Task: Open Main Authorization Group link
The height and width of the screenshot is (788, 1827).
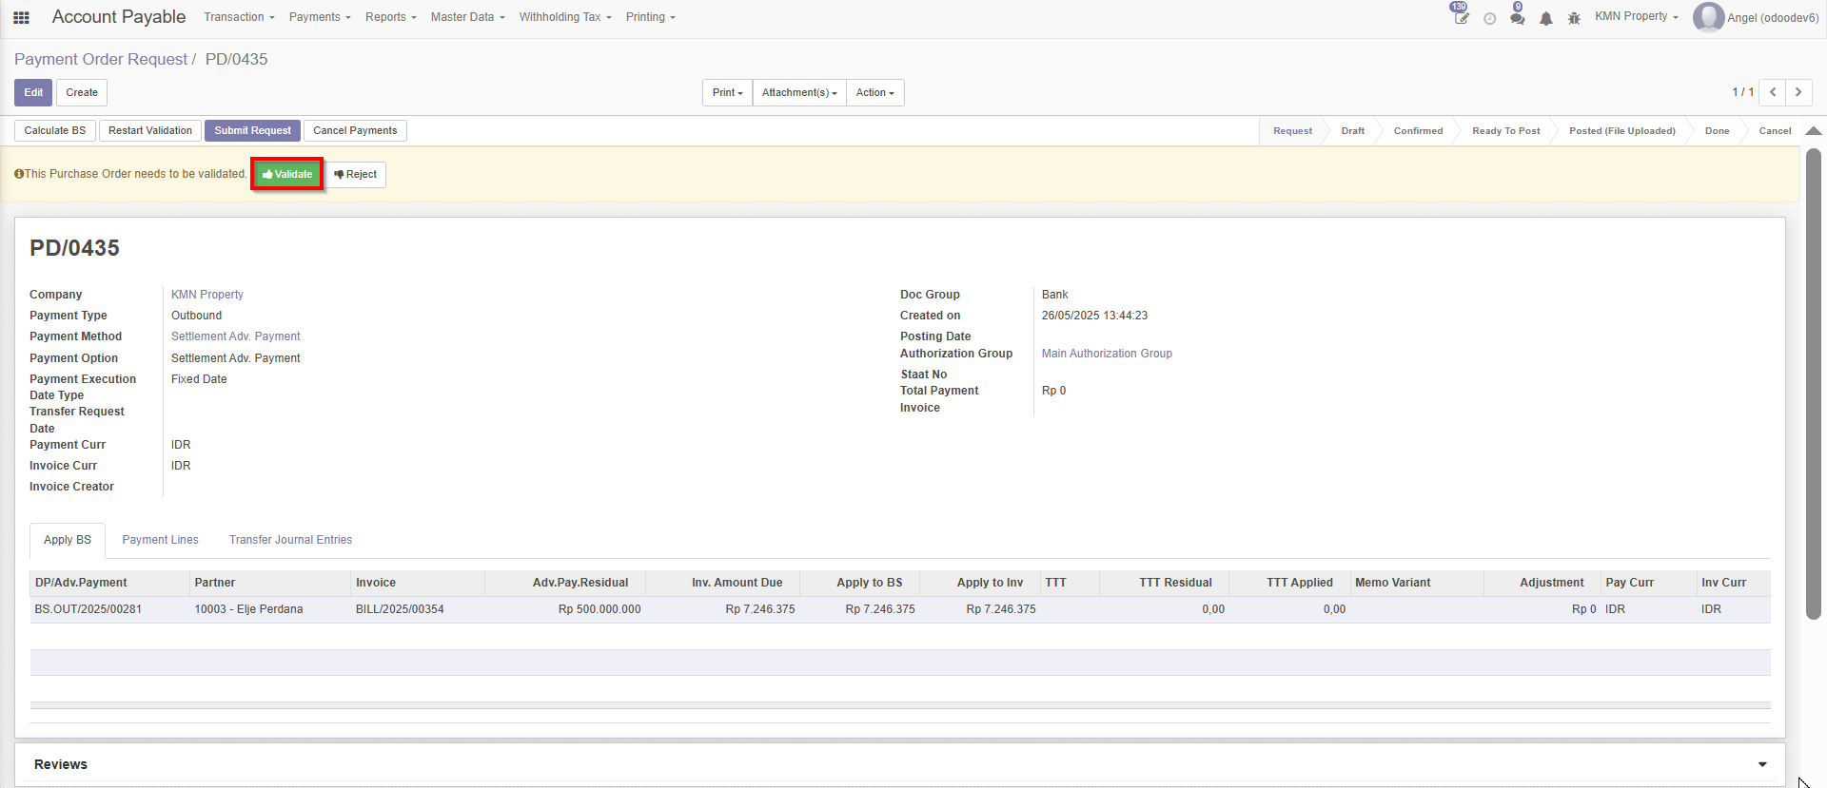Action: pyautogui.click(x=1107, y=354)
